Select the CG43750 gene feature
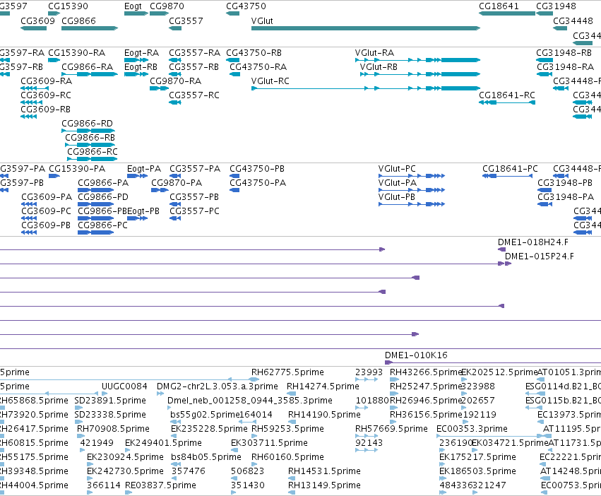601x496 pixels. pyautogui.click(x=232, y=13)
